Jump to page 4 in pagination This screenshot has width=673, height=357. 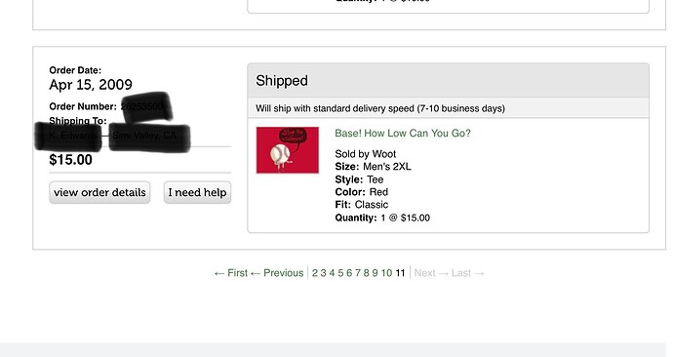[332, 273]
